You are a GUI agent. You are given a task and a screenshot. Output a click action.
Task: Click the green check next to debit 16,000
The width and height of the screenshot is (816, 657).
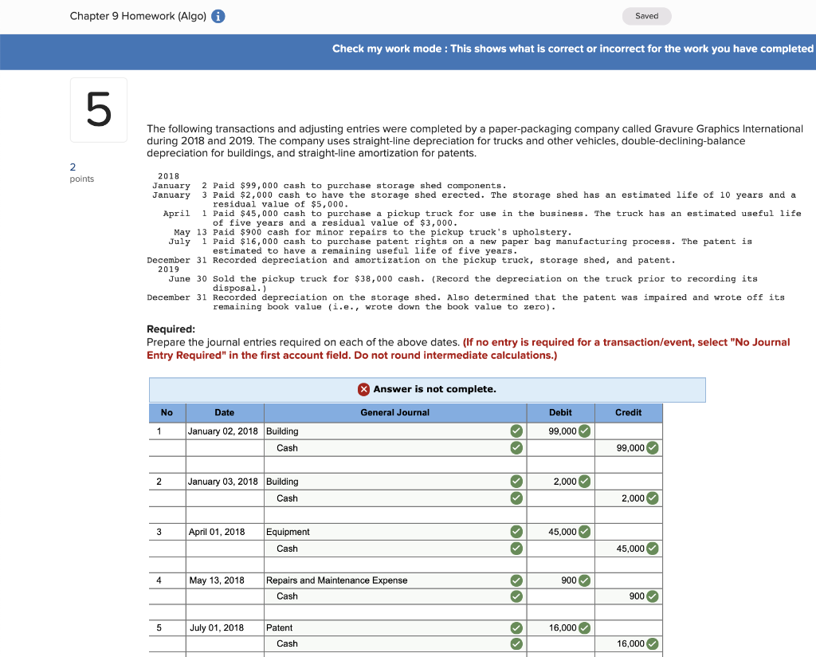tap(584, 627)
